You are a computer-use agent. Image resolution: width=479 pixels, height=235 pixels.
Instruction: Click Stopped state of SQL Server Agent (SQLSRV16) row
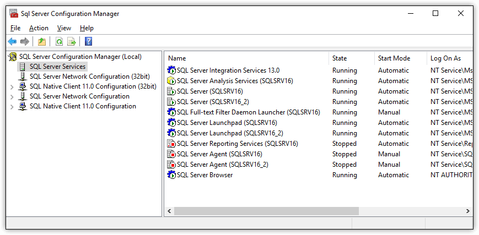point(345,154)
